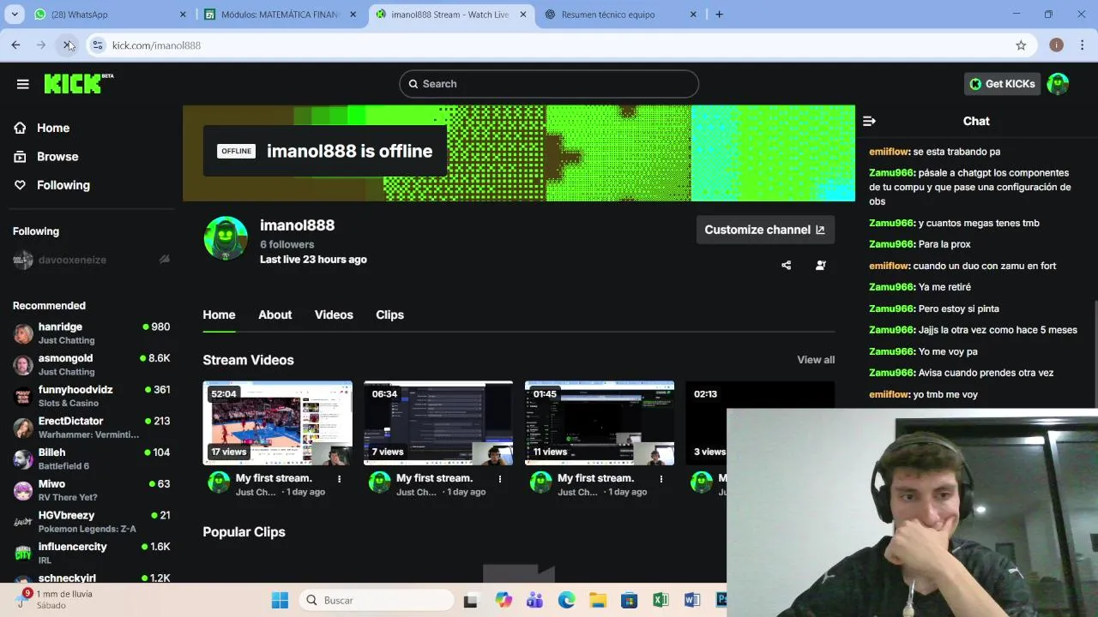
Task: Open Microsoft Teams from the taskbar
Action: click(x=534, y=601)
